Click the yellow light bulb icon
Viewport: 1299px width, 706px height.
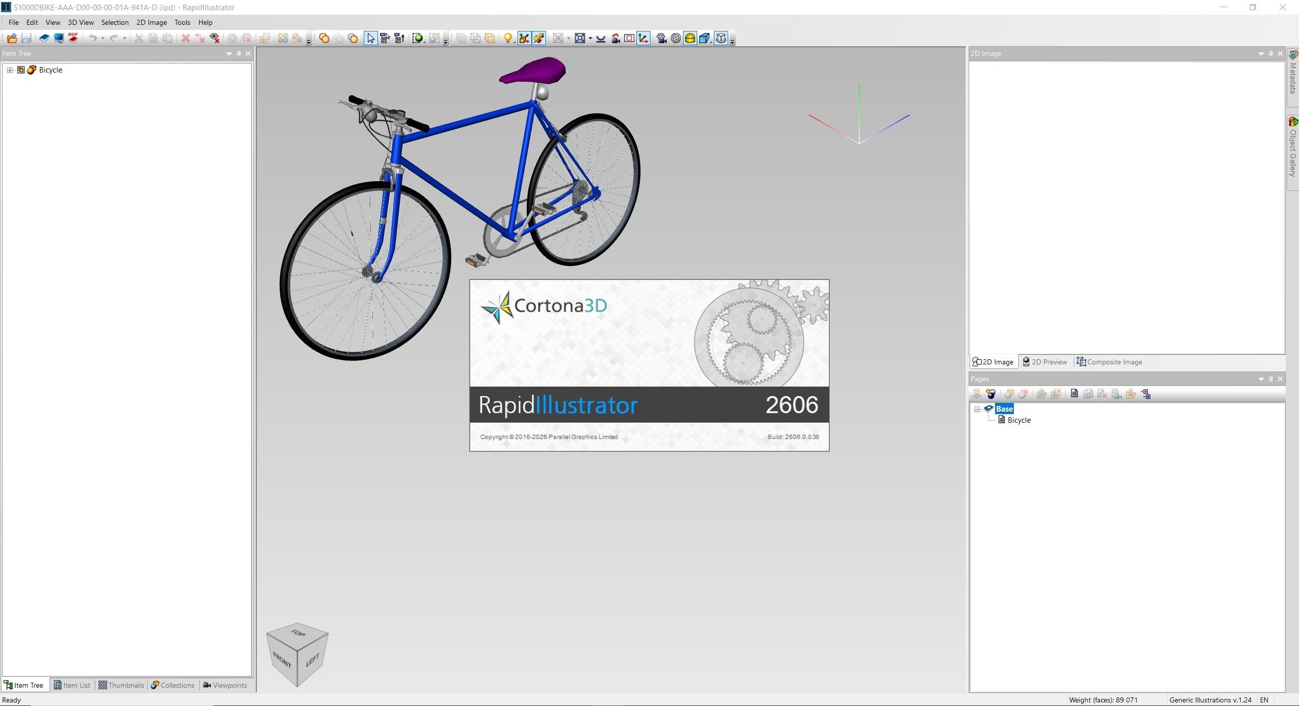[507, 38]
